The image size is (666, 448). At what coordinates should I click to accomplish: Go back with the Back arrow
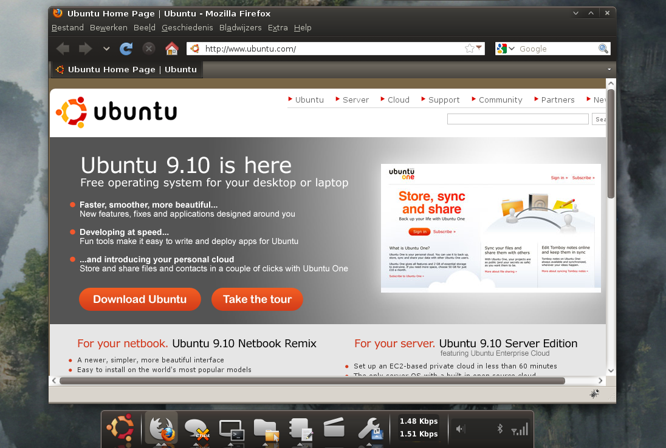point(63,49)
